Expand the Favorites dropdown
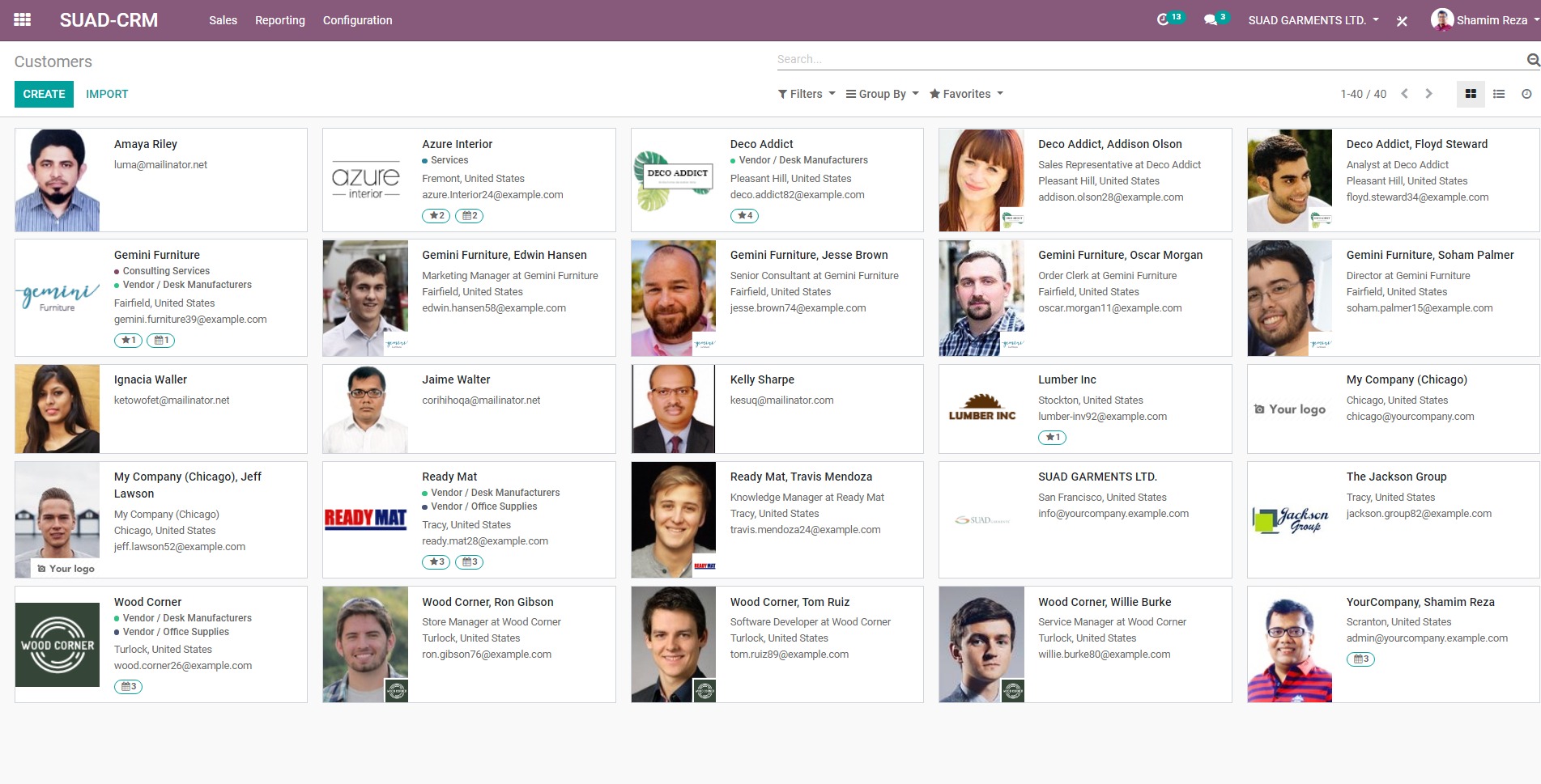 pos(967,94)
